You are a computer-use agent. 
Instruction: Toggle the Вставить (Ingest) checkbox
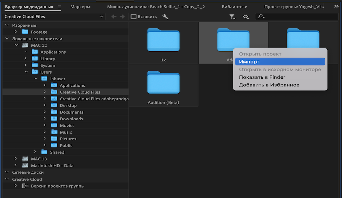[x=133, y=16]
